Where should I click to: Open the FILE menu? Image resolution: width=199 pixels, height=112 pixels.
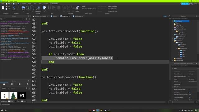[3, 4]
